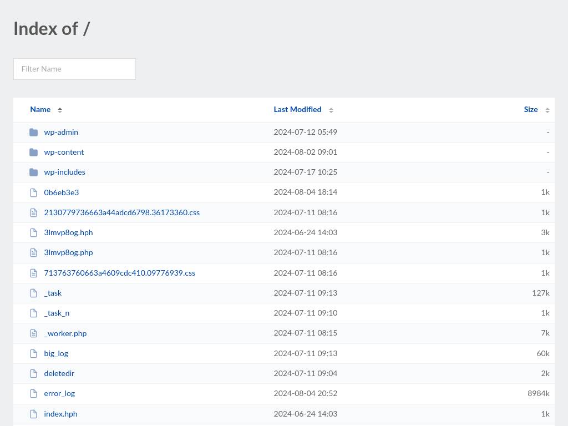
Task: Toggle sort arrows next to Last Modified
Action: [331, 110]
